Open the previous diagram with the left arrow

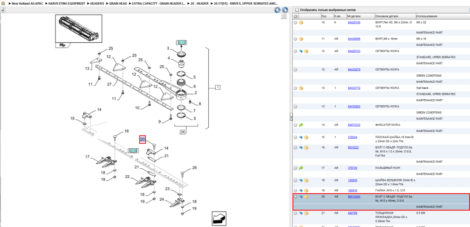coord(278,10)
